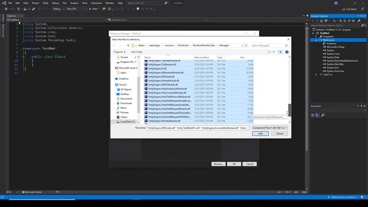This screenshot has width=368, height=207.
Task: Switch to the Class1.cs editor tab
Action: (11, 16)
